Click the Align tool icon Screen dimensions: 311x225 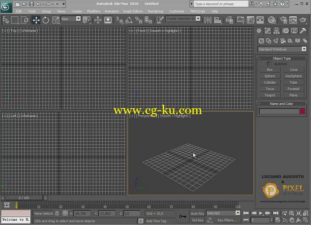(x=218, y=20)
